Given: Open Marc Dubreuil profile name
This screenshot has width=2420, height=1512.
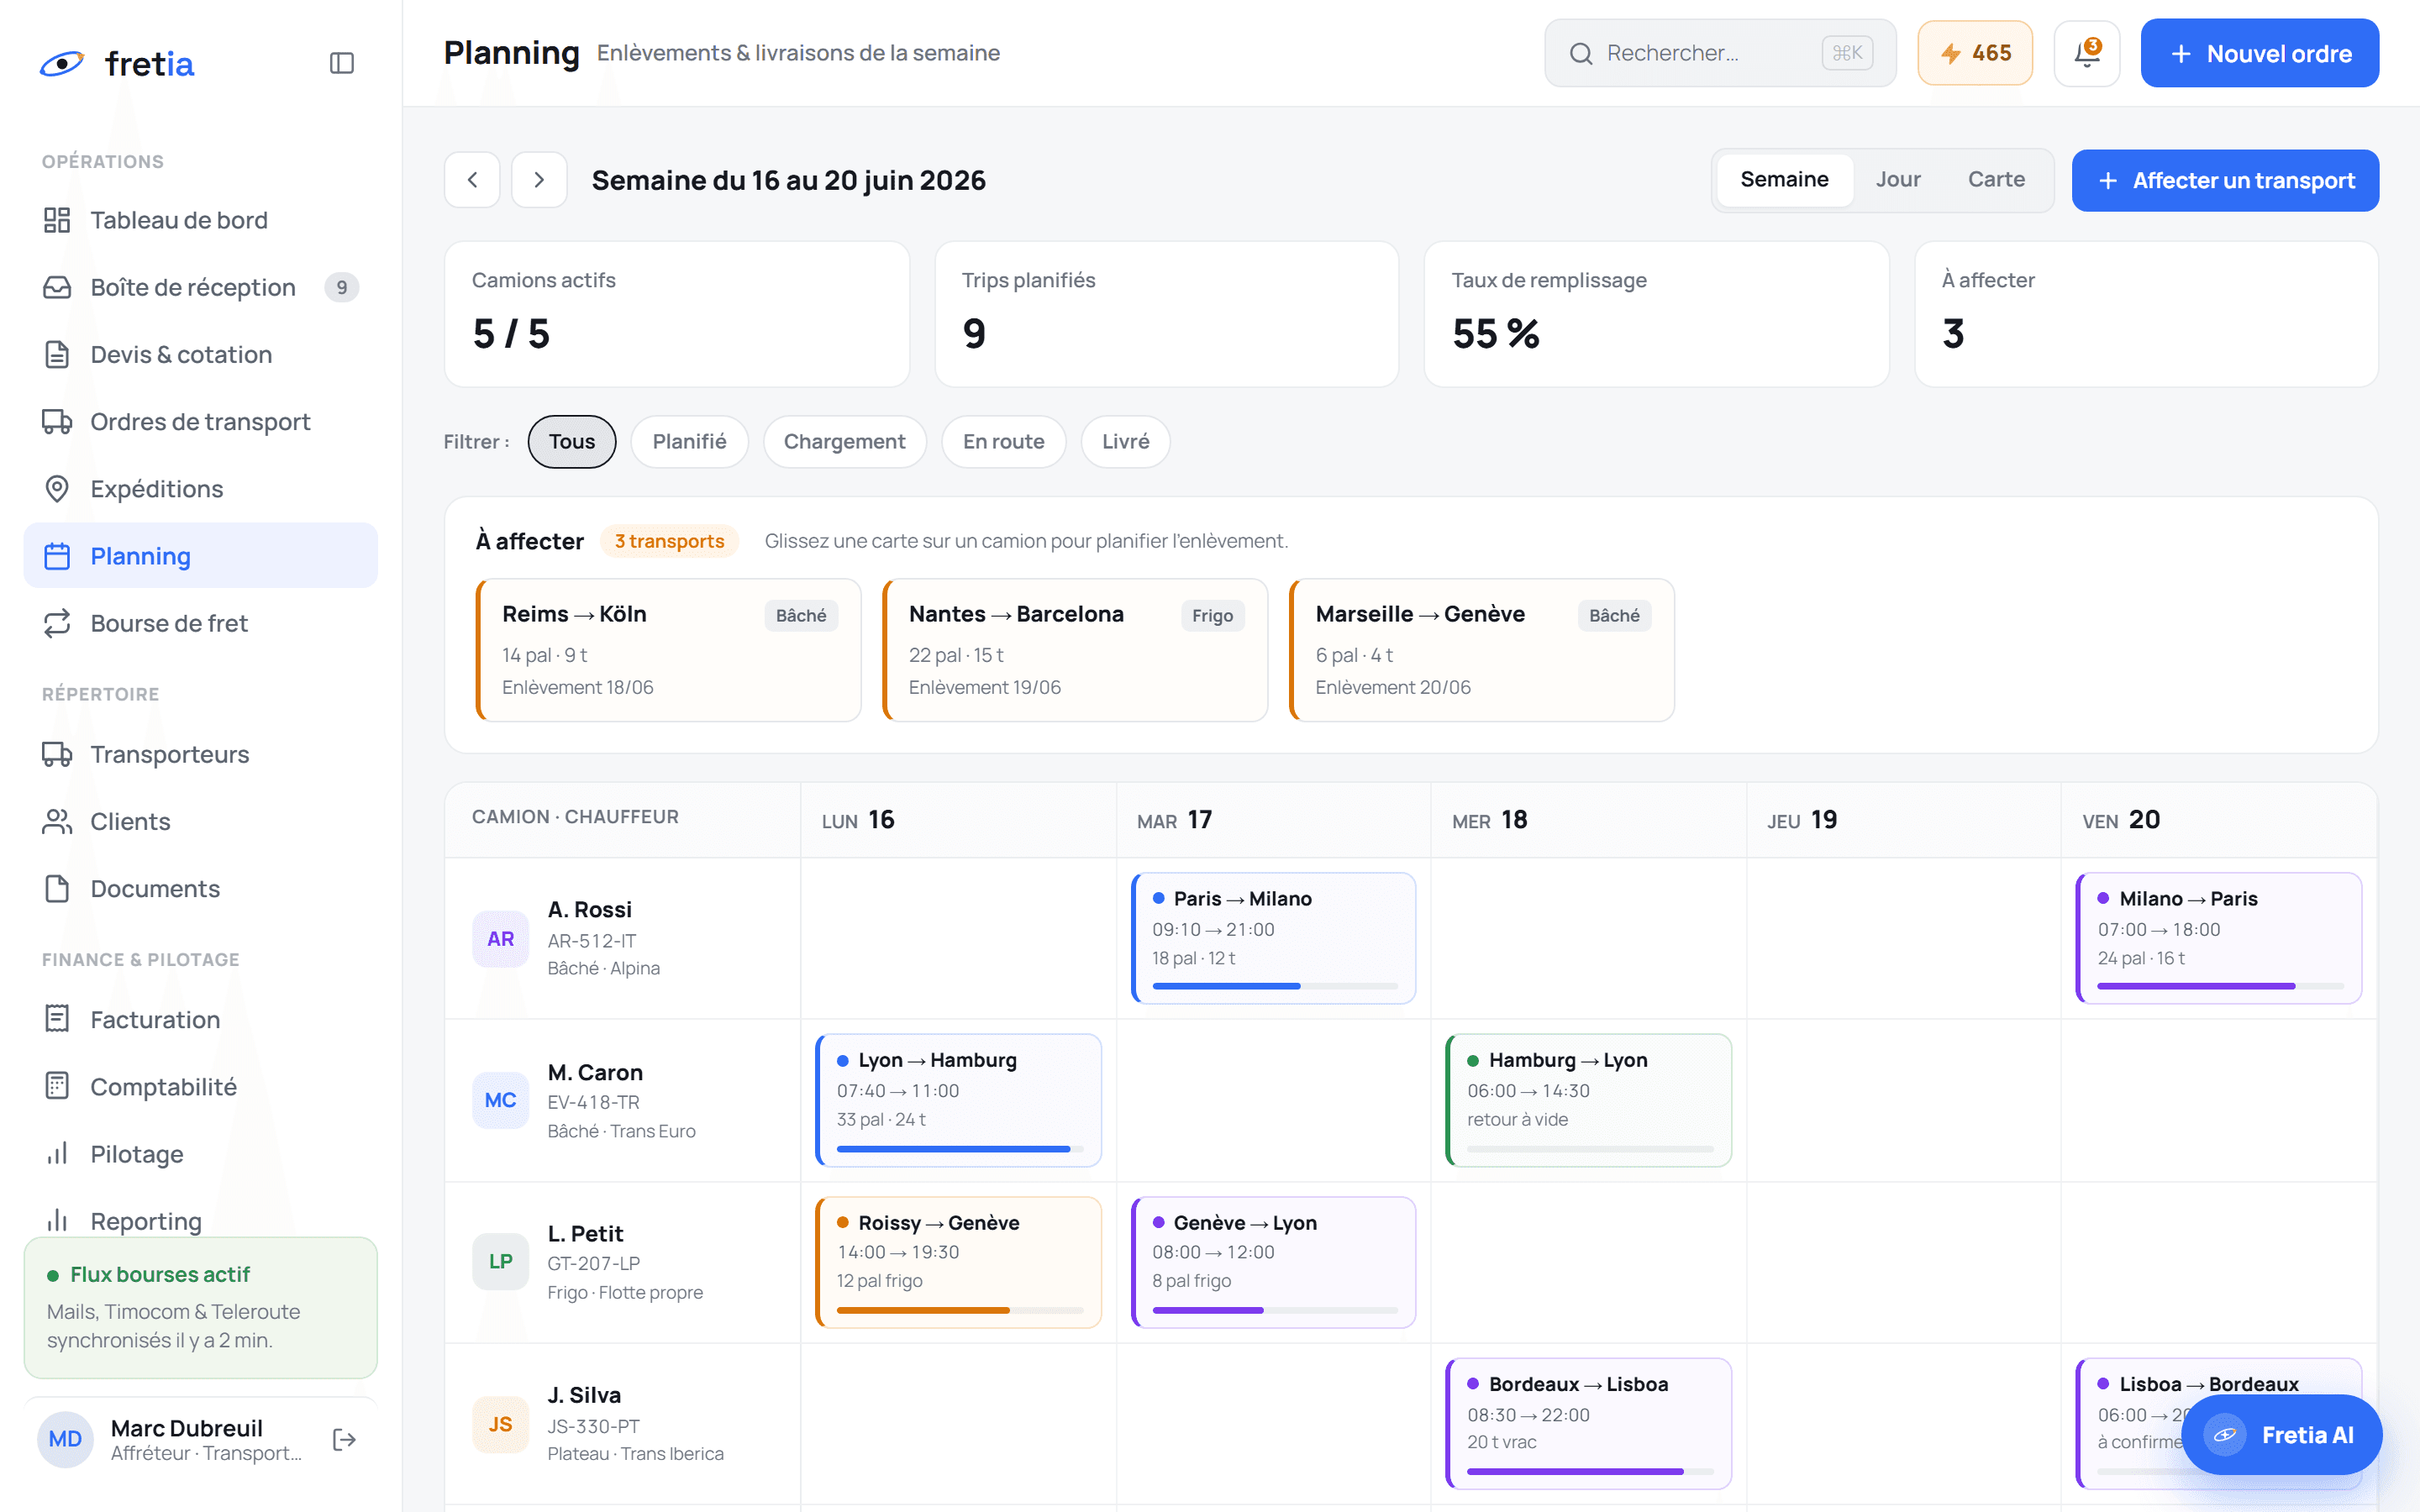Looking at the screenshot, I should [186, 1428].
